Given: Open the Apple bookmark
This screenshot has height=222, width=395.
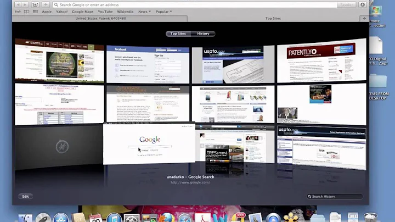Looking at the screenshot, I should pyautogui.click(x=47, y=12).
